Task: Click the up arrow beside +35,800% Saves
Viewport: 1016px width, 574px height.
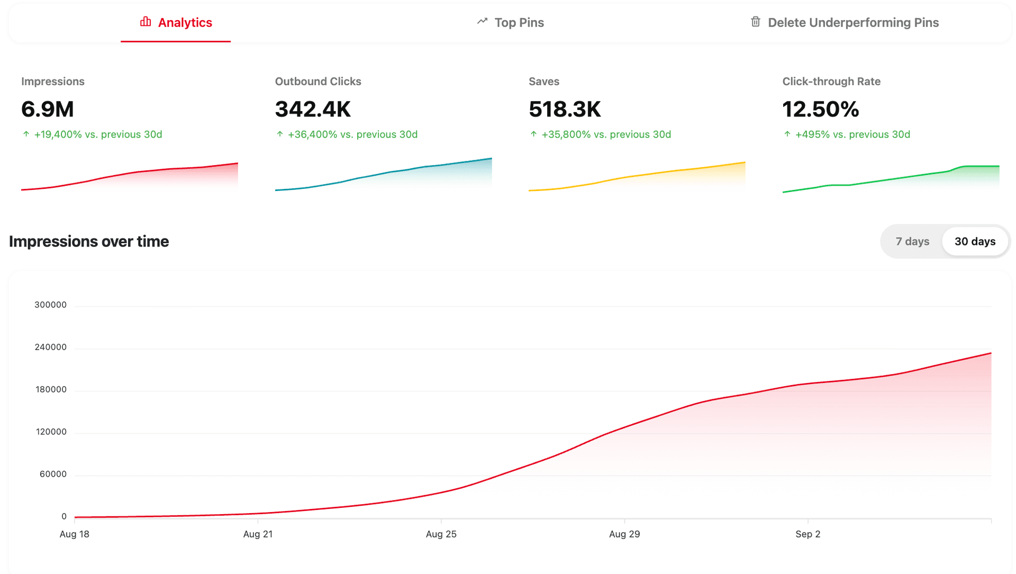Action: (x=533, y=134)
